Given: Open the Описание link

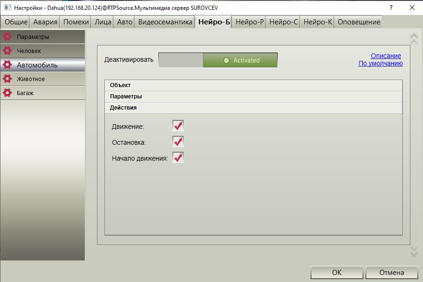Looking at the screenshot, I should [x=386, y=56].
